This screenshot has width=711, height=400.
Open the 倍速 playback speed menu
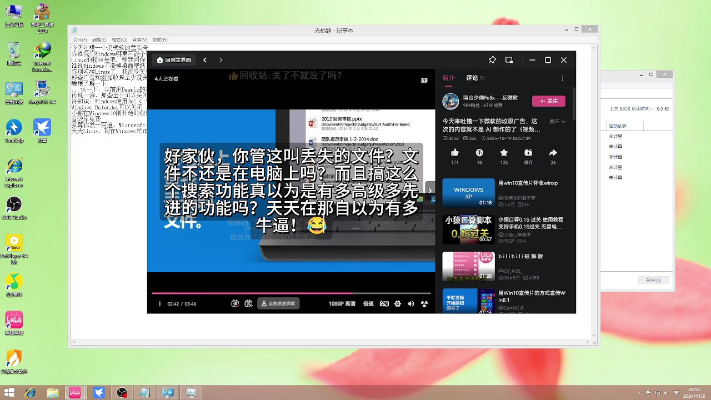pos(368,304)
